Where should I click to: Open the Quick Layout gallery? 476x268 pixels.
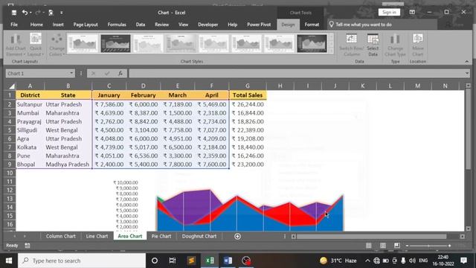[36, 45]
